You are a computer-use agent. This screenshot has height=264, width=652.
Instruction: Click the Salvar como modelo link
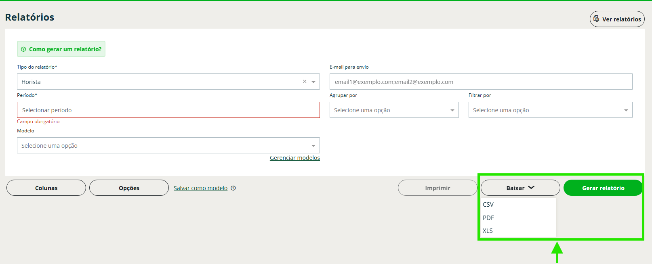click(x=200, y=188)
